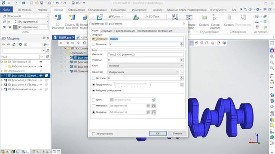Click home icon in model tree window toolbar

(78, 43)
